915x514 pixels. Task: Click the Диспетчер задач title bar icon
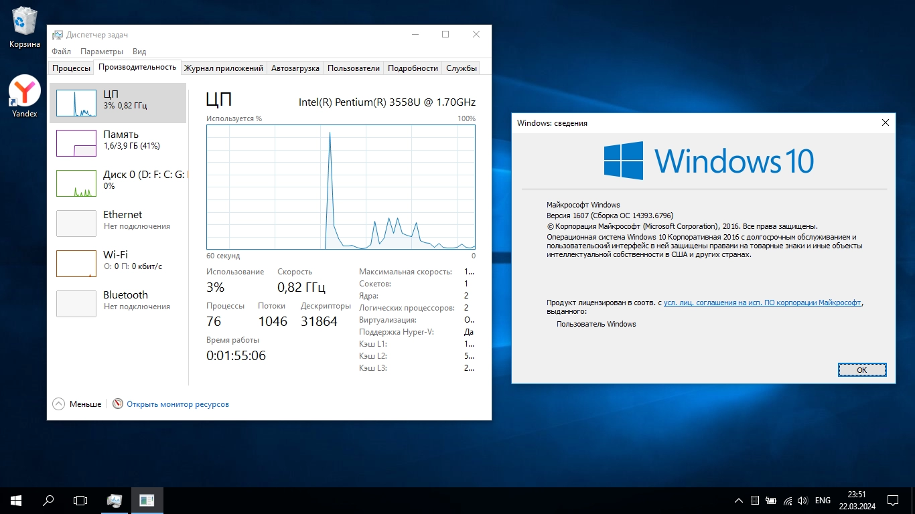coord(58,35)
